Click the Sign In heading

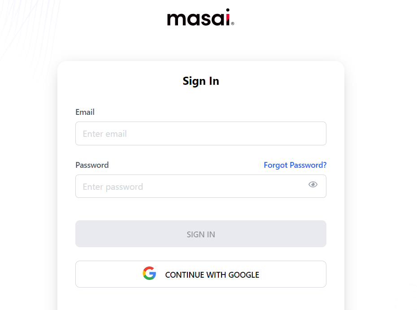point(200,81)
